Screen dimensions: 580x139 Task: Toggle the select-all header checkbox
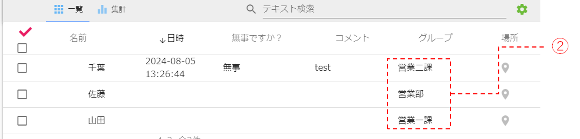(22, 48)
